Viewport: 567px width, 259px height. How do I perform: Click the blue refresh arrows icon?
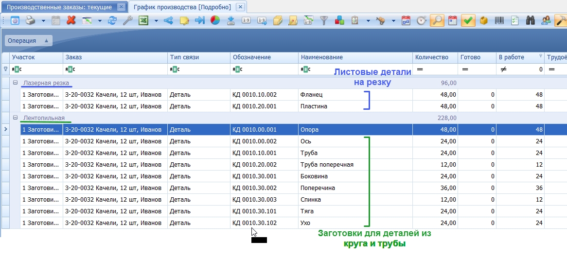pos(112,21)
